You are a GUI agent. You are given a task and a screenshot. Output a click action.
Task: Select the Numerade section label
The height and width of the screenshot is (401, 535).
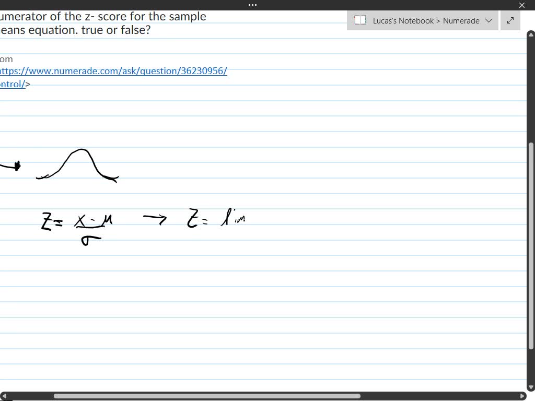462,21
